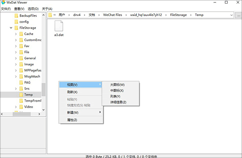Click the config folder icon
Image resolution: width=242 pixels, height=158 pixels.
(x=16, y=22)
